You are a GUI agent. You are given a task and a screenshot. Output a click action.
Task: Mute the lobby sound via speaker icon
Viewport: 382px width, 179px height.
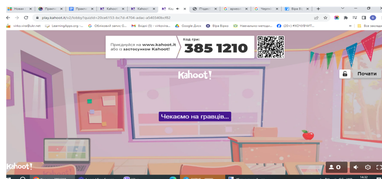tap(356, 167)
